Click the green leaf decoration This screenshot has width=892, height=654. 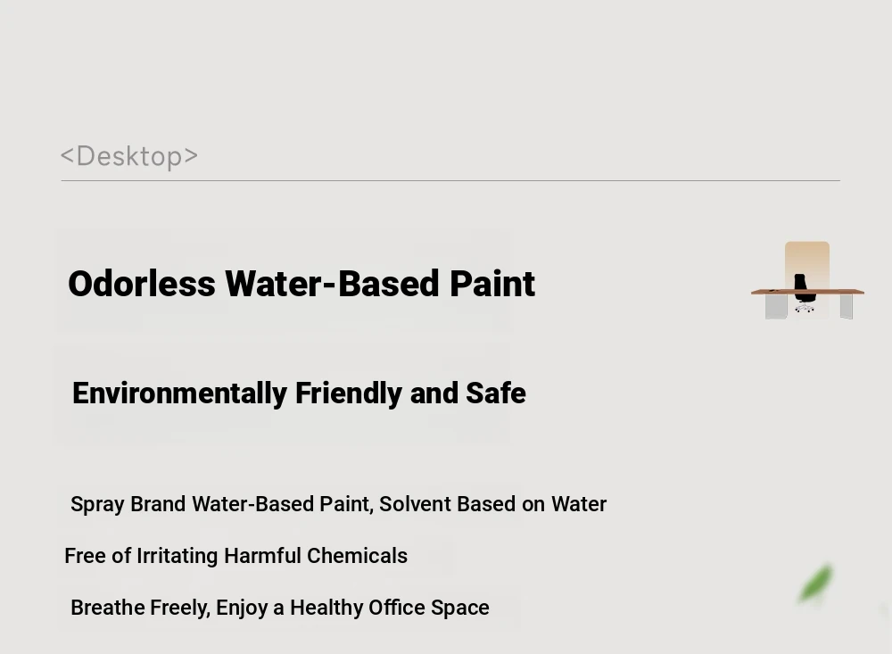click(x=816, y=583)
